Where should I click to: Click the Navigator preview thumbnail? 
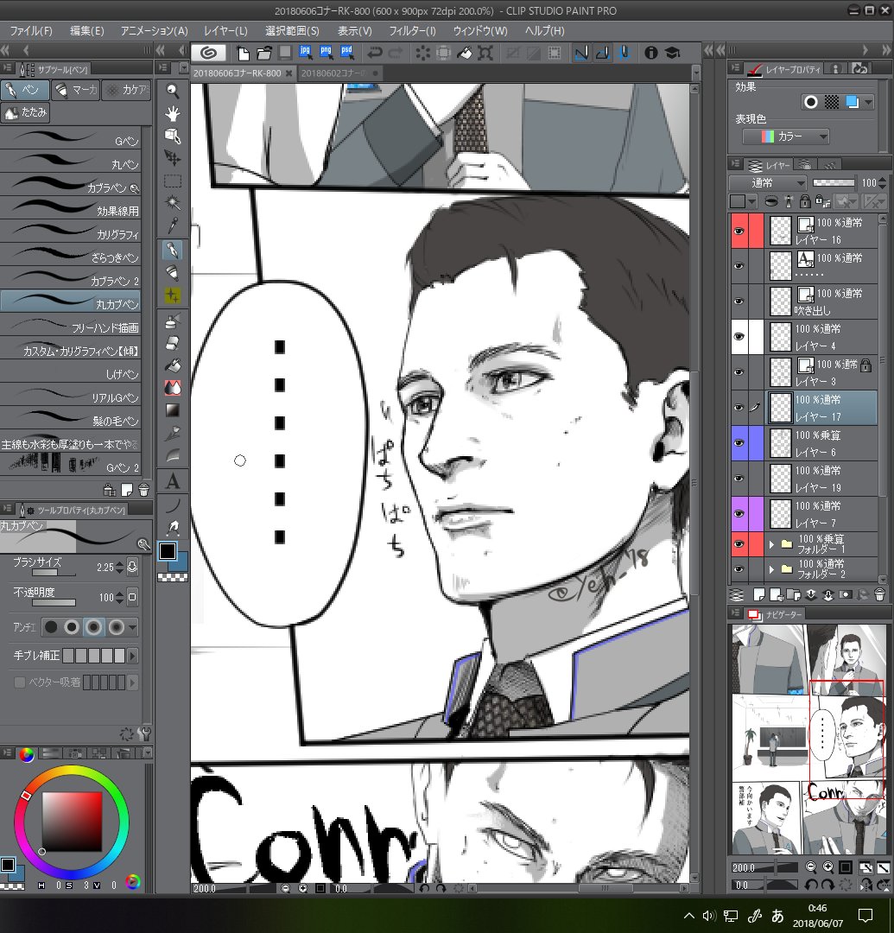pyautogui.click(x=808, y=739)
